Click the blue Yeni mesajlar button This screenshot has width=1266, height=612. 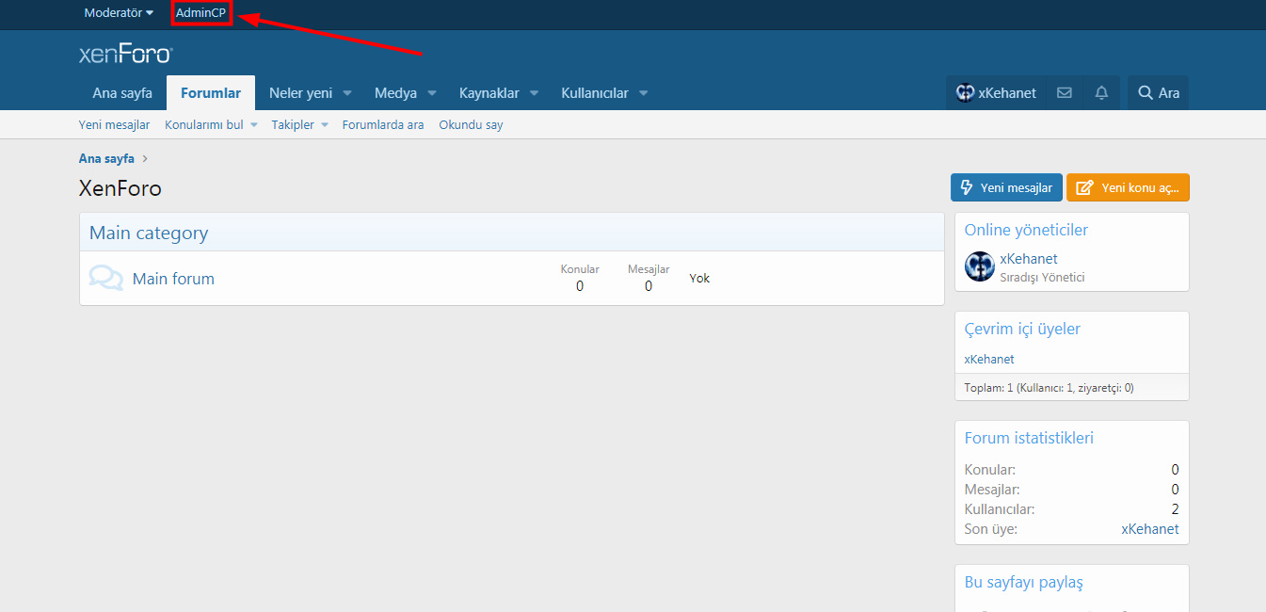click(1006, 187)
